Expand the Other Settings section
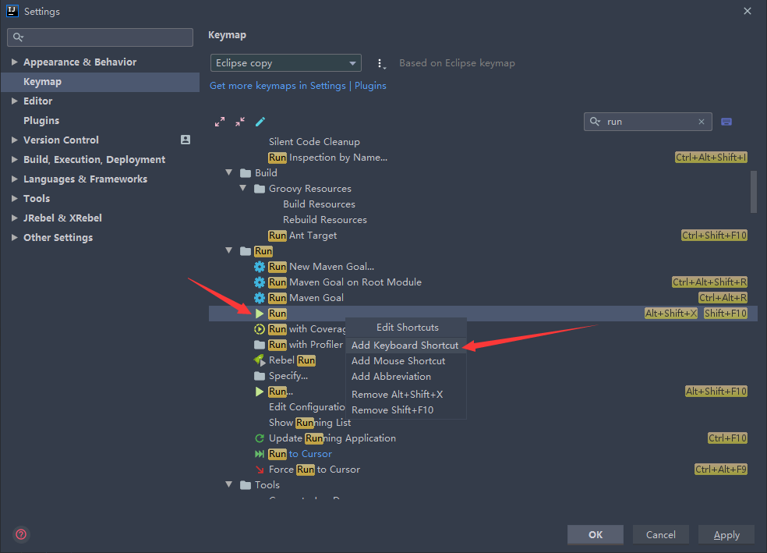This screenshot has height=553, width=767. 15,238
